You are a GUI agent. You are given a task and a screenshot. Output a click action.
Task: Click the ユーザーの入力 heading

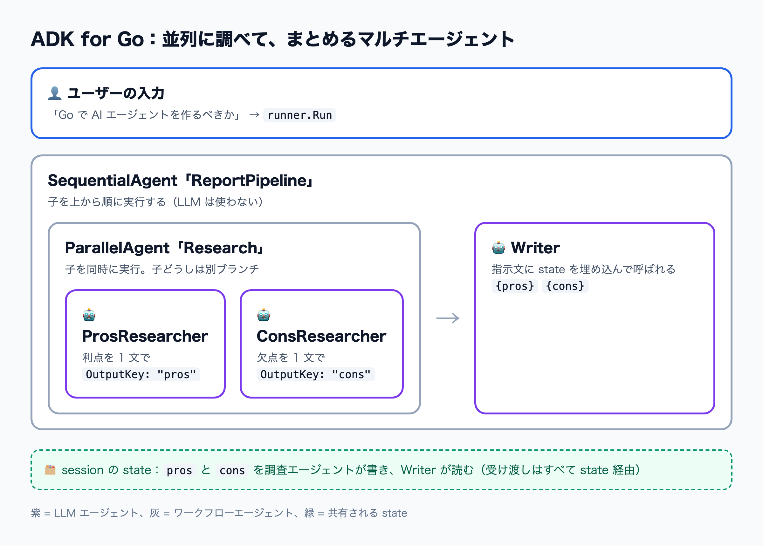[116, 93]
